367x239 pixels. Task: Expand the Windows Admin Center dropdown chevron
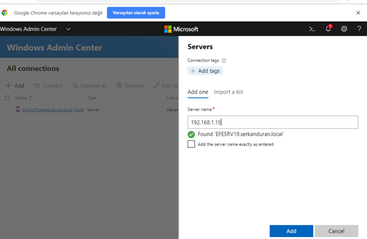68,29
